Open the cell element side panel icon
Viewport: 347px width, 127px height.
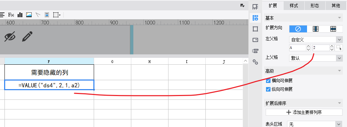pyautogui.click(x=255, y=7)
